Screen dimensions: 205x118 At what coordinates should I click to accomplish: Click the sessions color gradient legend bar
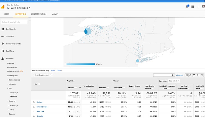click(81, 64)
